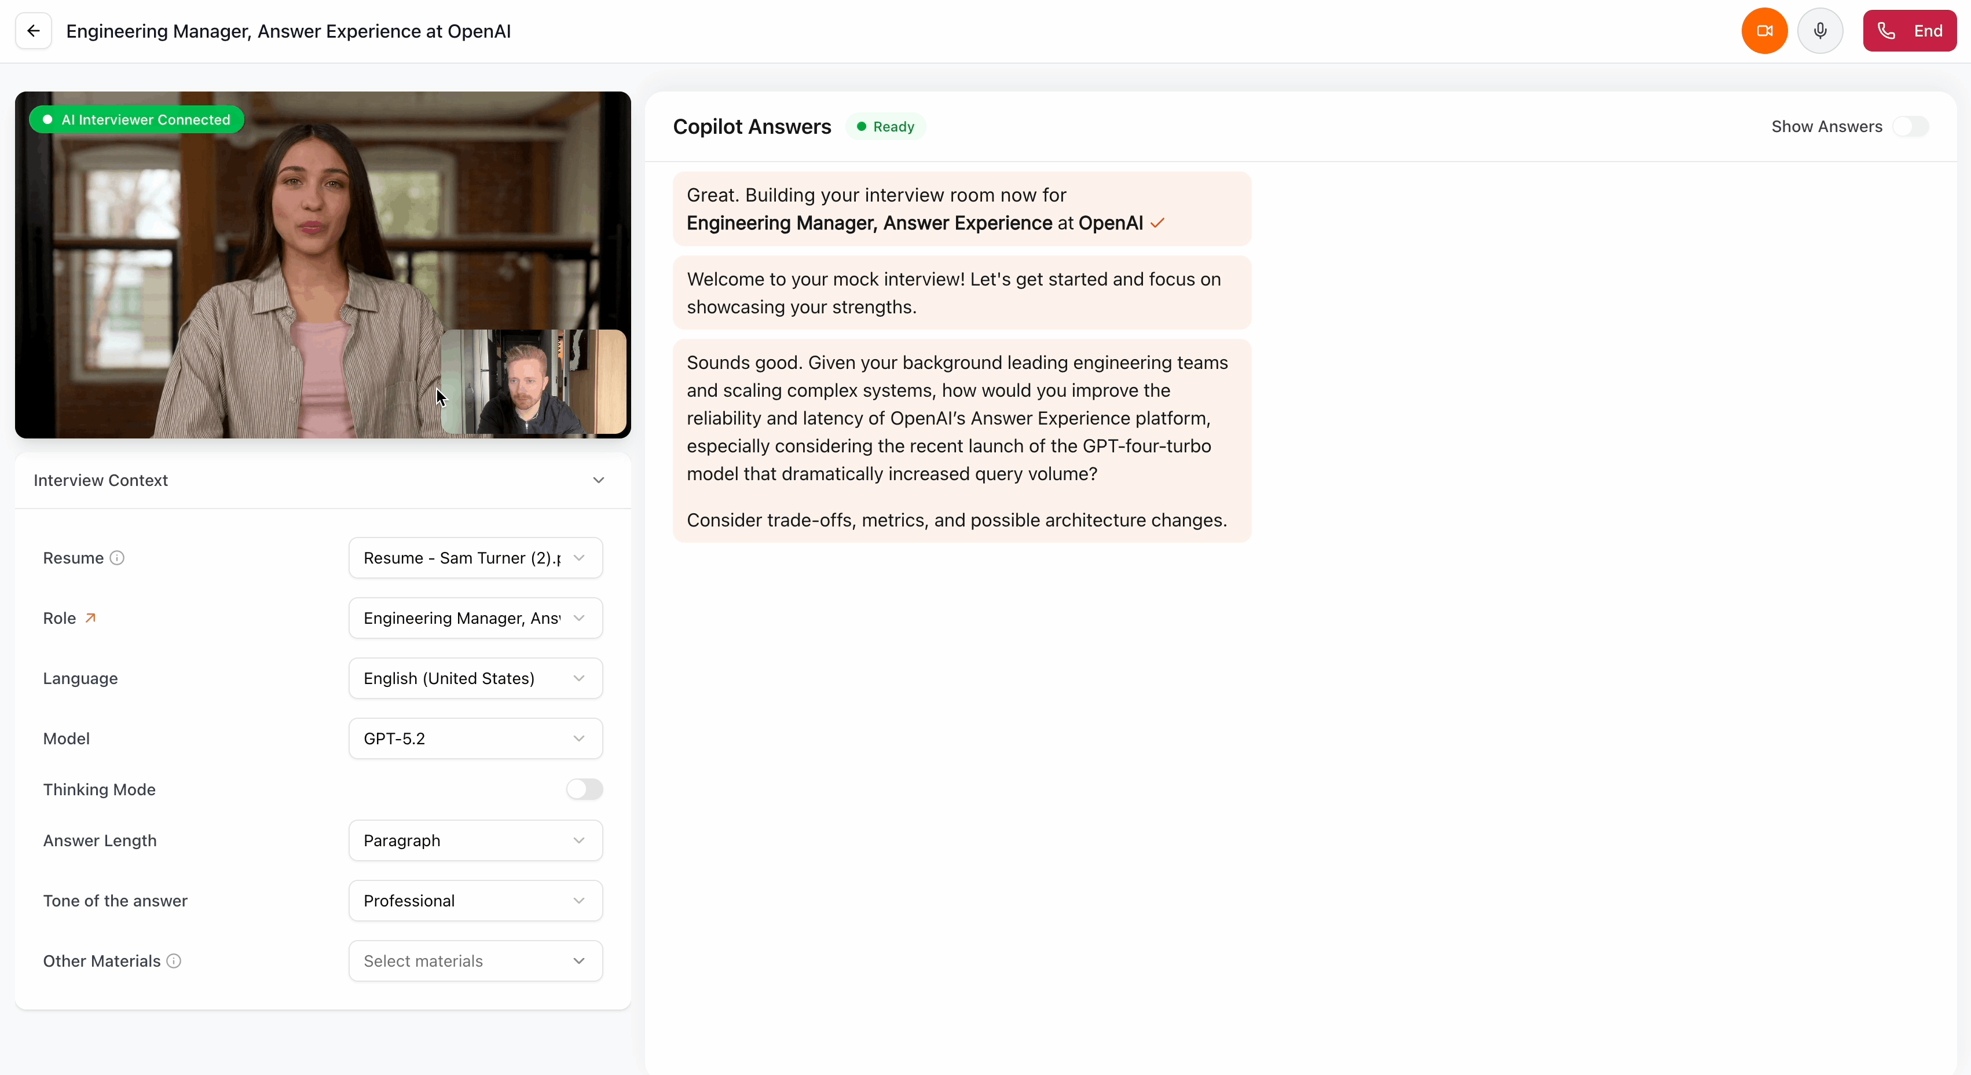The width and height of the screenshot is (1971, 1075).
Task: Click the AI Interviewer Connected badge
Action: pos(136,119)
